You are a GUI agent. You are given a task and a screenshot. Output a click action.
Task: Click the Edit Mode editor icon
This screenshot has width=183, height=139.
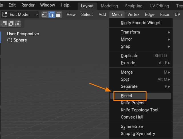point(5,15)
